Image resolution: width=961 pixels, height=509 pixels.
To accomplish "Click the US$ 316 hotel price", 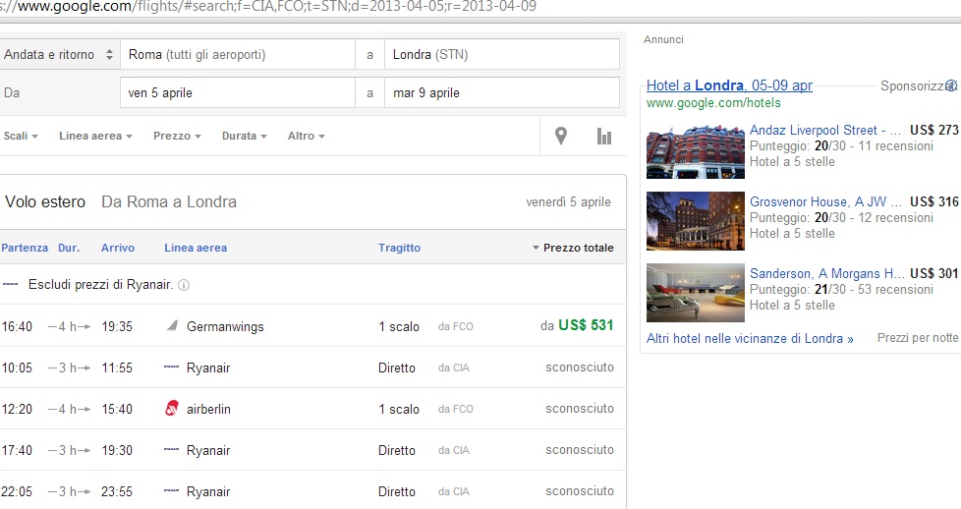I will click(x=934, y=201).
